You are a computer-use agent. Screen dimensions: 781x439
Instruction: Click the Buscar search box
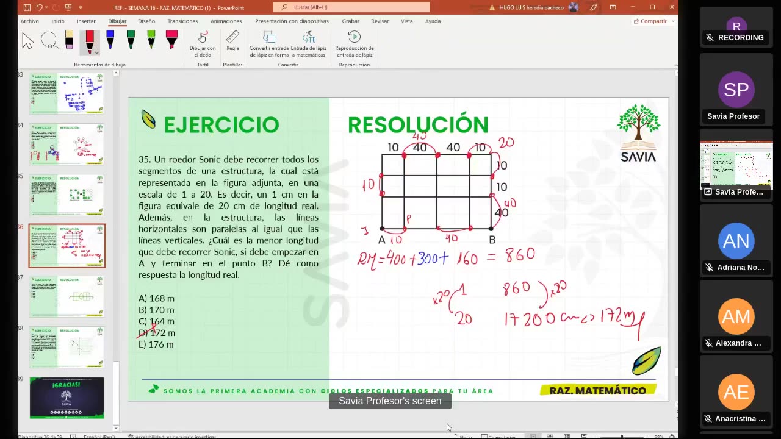tap(351, 7)
